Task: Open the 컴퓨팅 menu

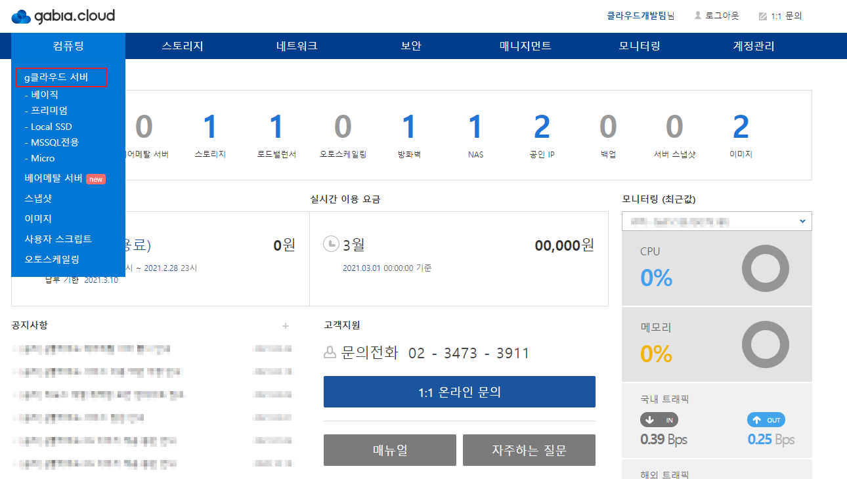Action: [68, 46]
